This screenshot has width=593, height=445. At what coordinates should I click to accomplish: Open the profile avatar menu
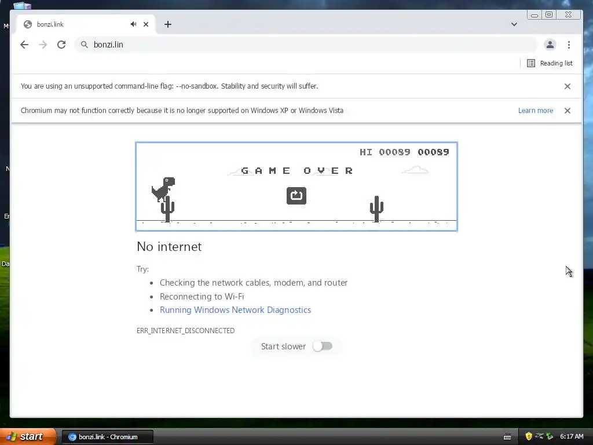[550, 45]
